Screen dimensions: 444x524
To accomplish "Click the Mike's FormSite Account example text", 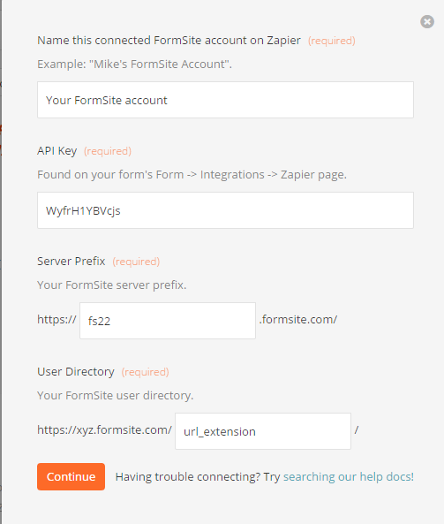I will point(134,64).
